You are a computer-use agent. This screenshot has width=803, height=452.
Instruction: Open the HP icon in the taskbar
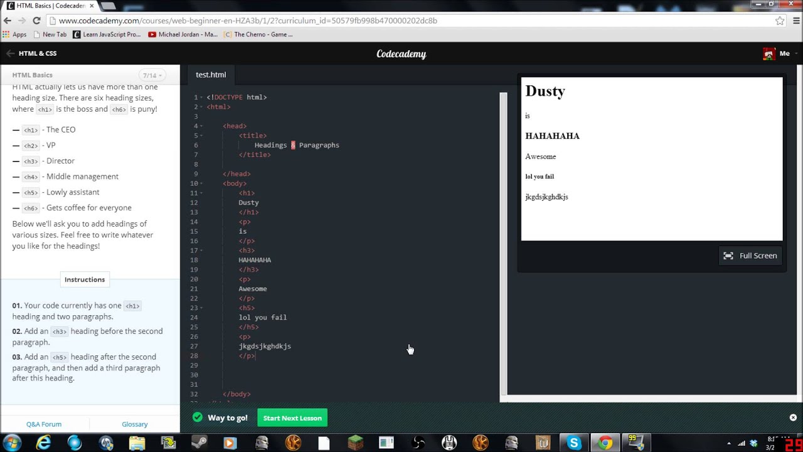106,443
